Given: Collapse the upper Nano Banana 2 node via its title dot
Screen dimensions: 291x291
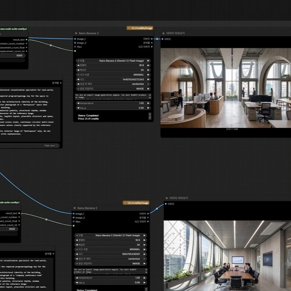Looking at the screenshot, I should point(76,33).
